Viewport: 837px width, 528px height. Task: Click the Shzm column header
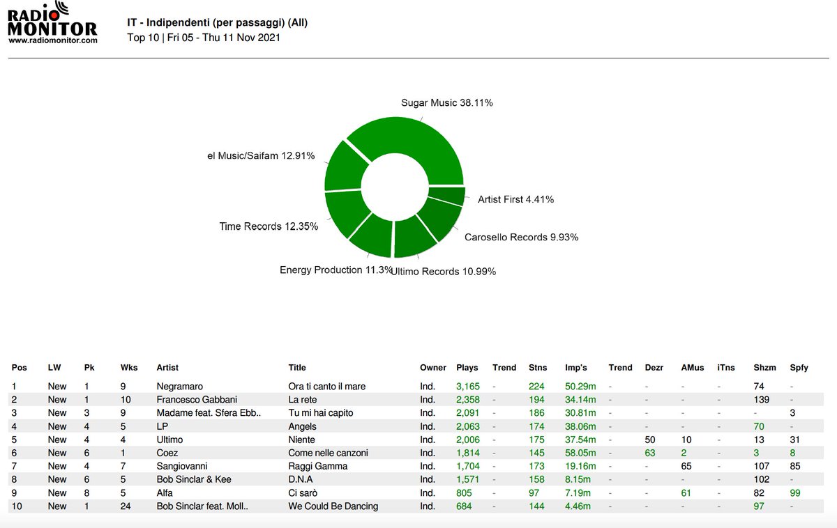click(x=764, y=367)
